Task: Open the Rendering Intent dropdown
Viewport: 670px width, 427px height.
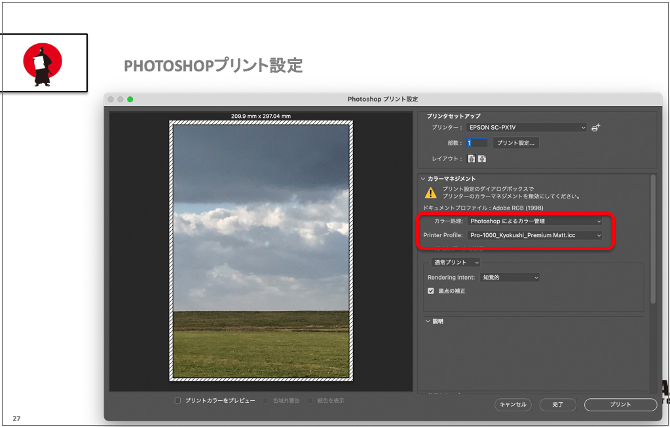Action: coord(510,278)
